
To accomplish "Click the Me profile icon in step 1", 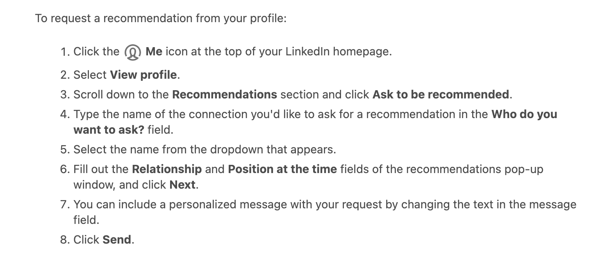I will (x=132, y=52).
